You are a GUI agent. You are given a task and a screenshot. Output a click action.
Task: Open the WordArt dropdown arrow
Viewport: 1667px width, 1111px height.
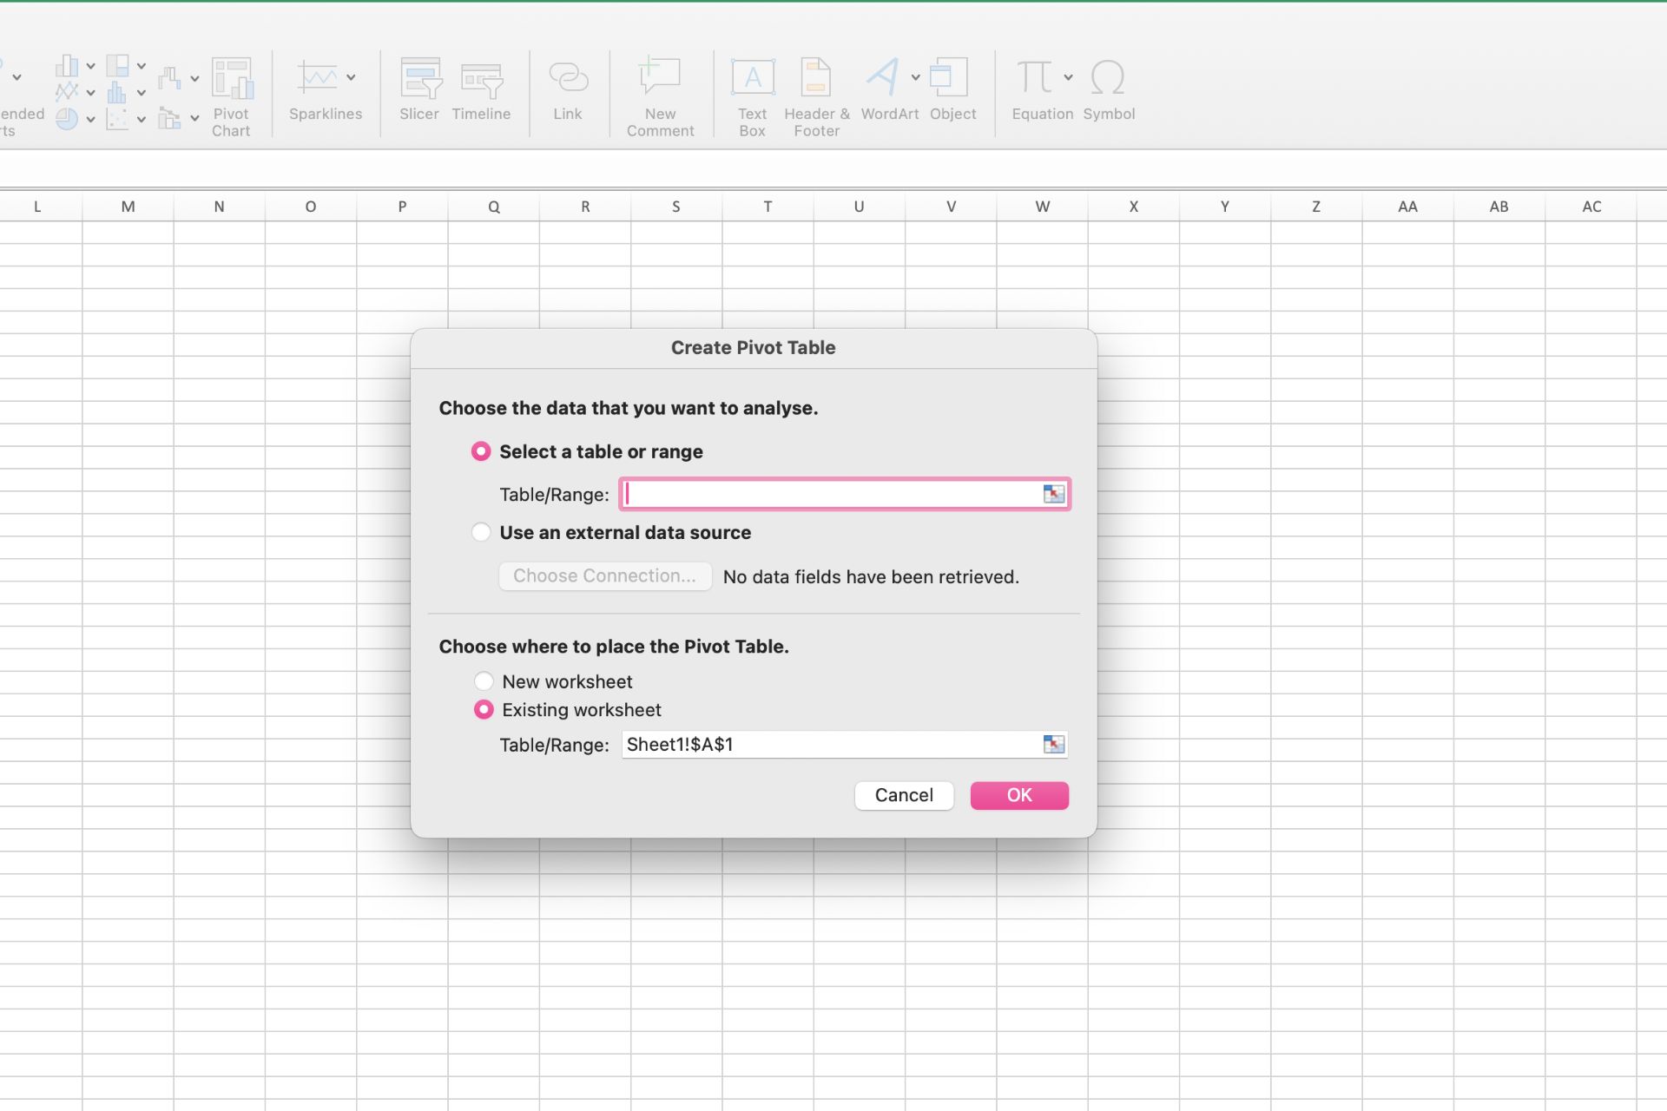915,77
